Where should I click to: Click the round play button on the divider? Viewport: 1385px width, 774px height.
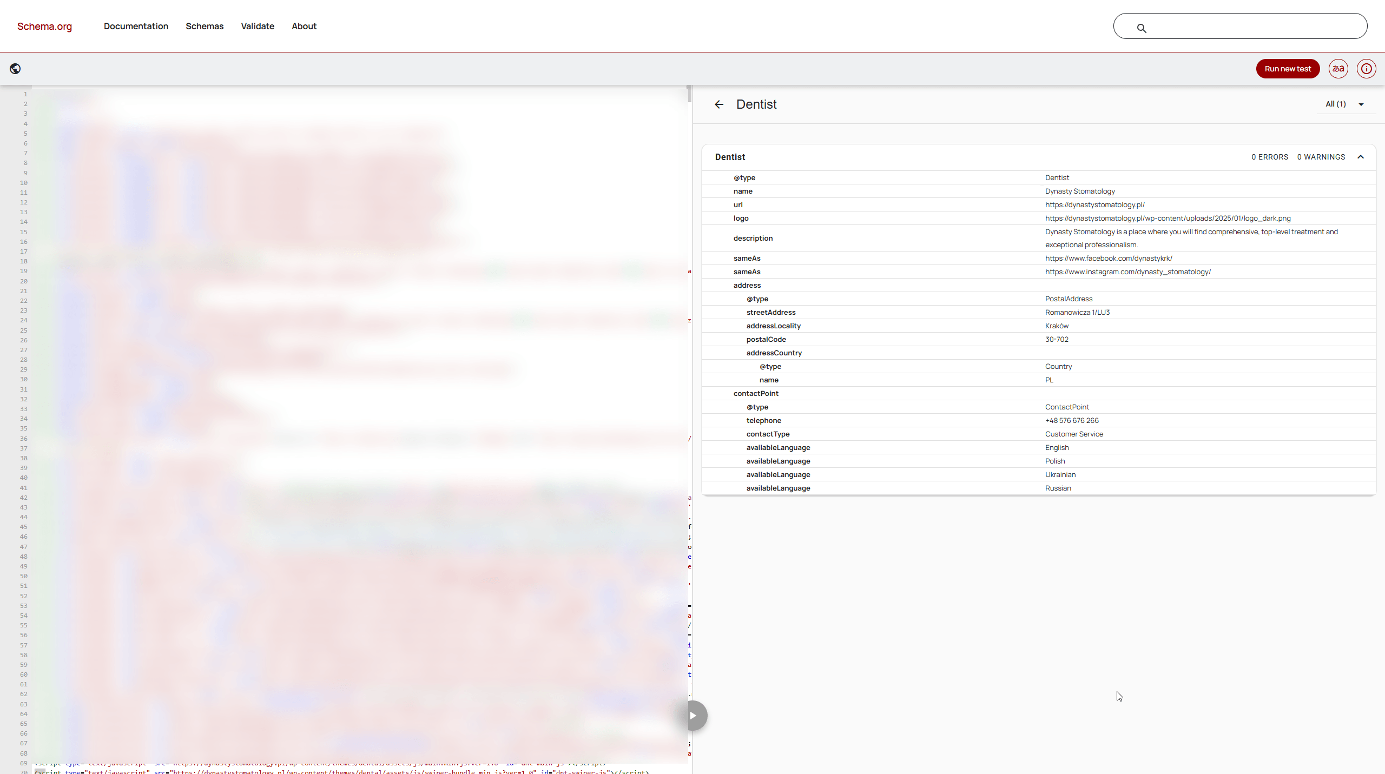[x=693, y=716]
